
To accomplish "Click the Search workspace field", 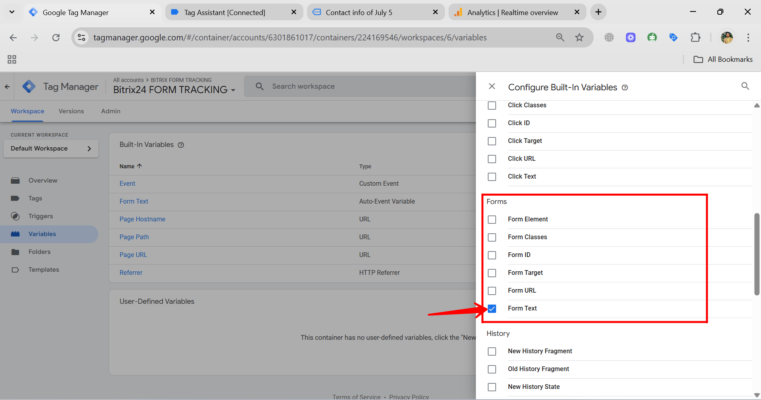I will tap(360, 86).
